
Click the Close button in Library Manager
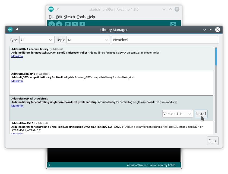click(x=213, y=141)
